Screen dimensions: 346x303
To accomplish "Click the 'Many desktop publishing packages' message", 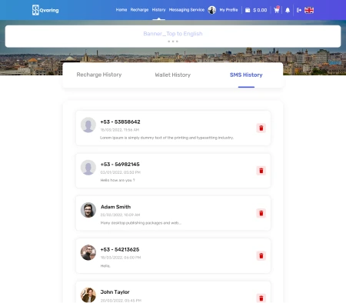I will tap(141, 223).
